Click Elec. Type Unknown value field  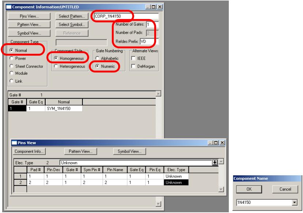coord(136,163)
